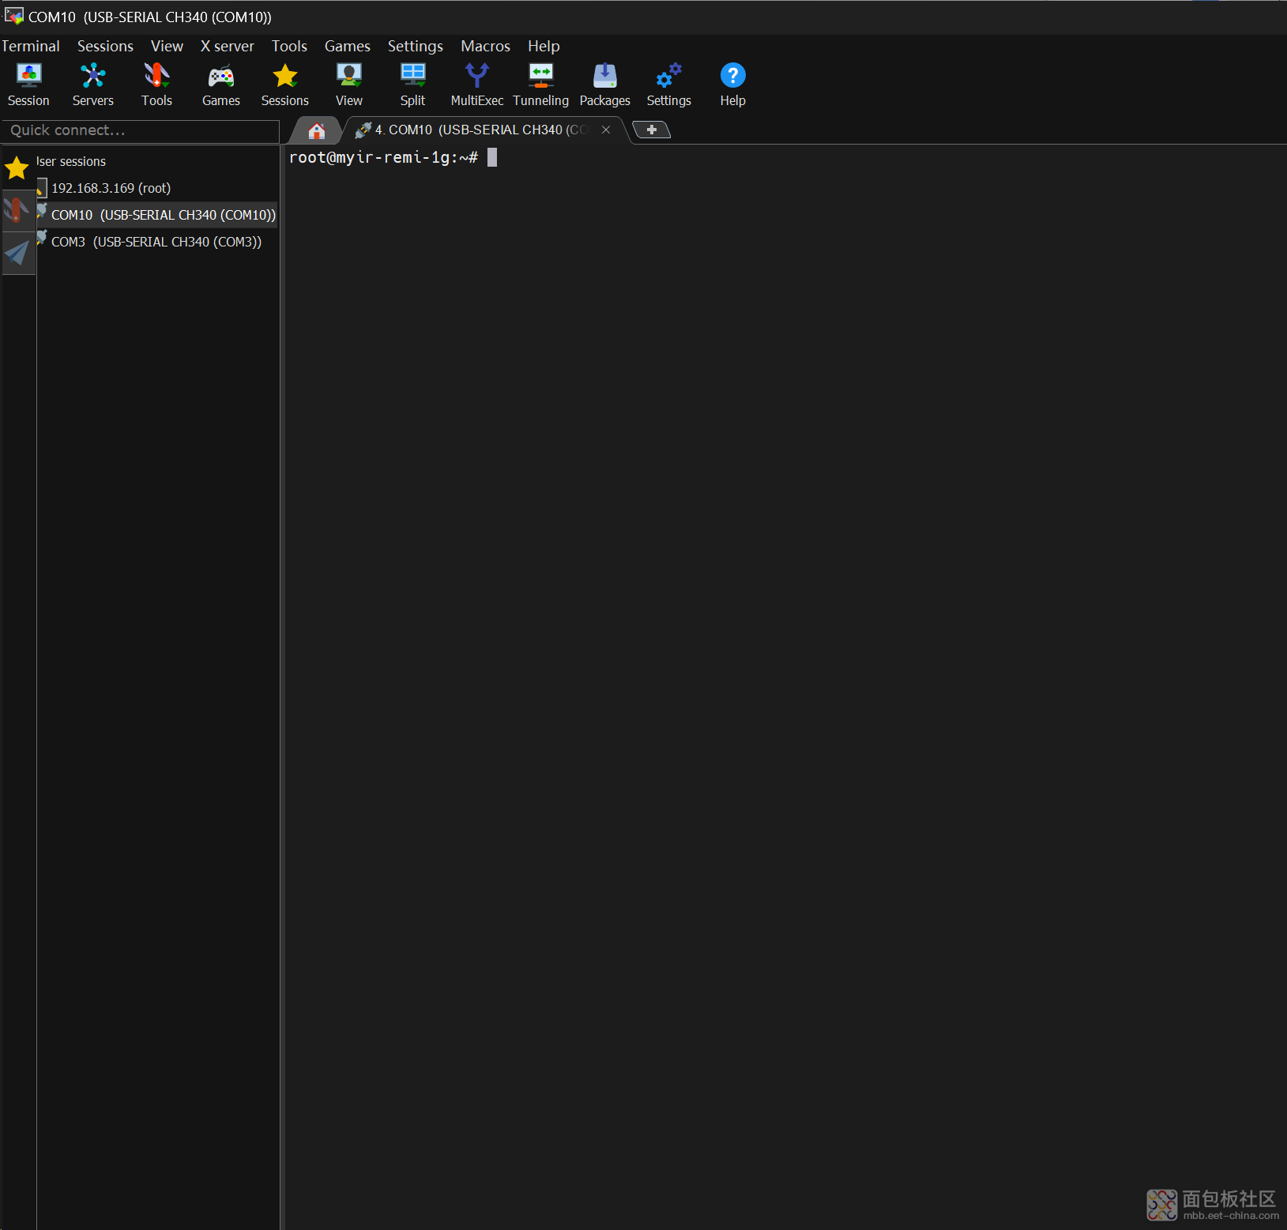Viewport: 1287px width, 1230px height.
Task: Go to the Home tab icon
Action: click(316, 130)
